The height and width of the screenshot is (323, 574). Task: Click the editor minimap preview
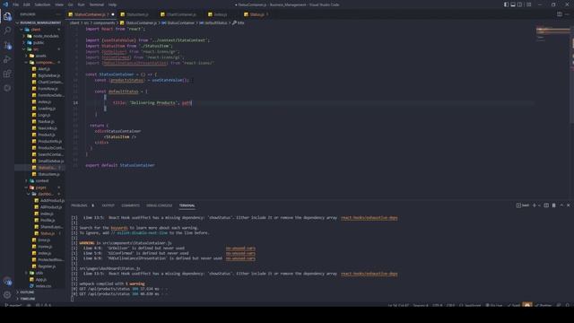click(552, 35)
